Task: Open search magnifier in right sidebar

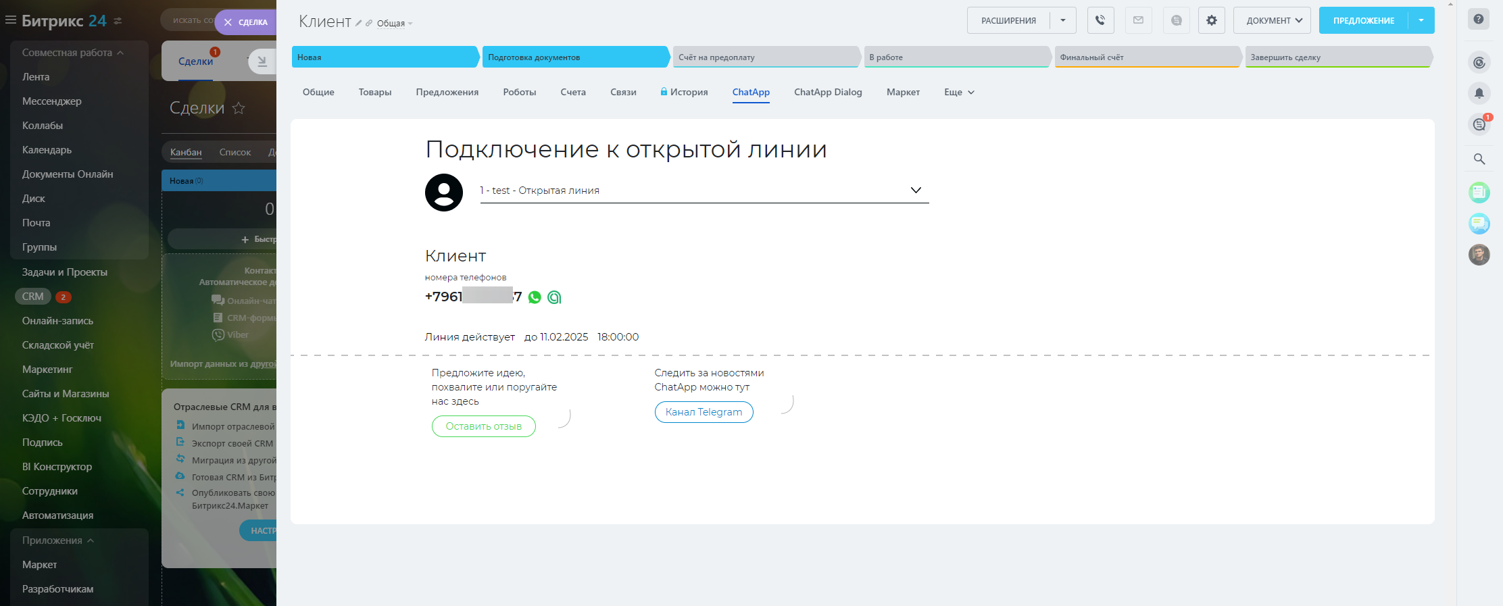Action: pyautogui.click(x=1479, y=159)
